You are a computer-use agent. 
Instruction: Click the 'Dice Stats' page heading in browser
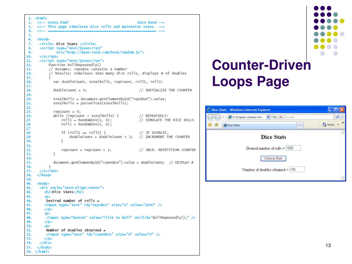pos(273,137)
